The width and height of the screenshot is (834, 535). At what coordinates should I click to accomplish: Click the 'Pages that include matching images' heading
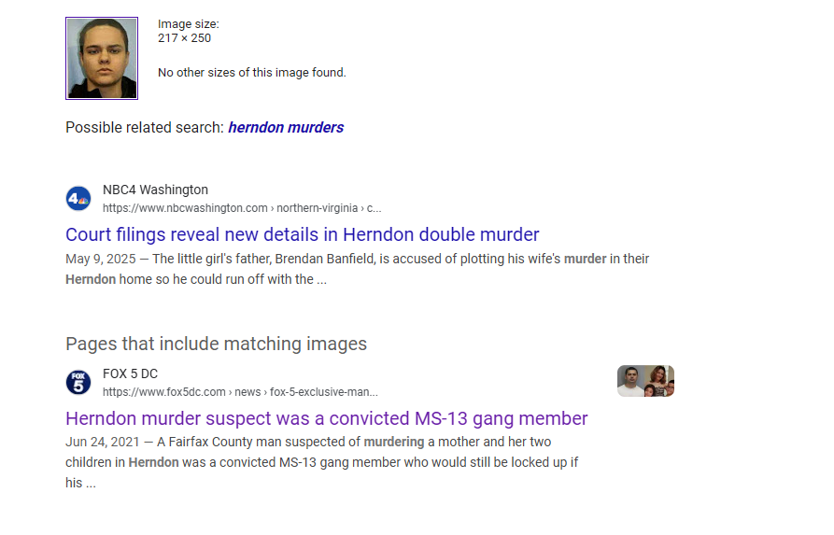click(x=216, y=345)
